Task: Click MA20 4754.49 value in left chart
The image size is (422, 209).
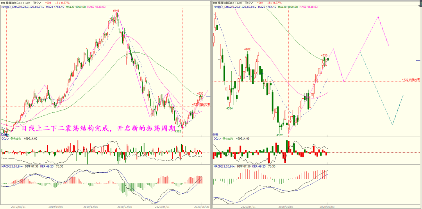Action: tap(54, 7)
